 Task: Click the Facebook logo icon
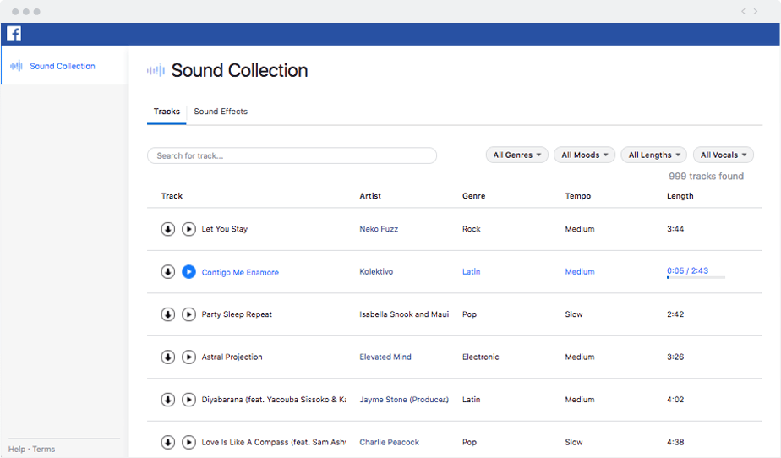14,33
